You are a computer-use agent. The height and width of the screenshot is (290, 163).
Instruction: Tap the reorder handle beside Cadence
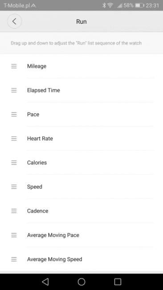[x=14, y=211]
